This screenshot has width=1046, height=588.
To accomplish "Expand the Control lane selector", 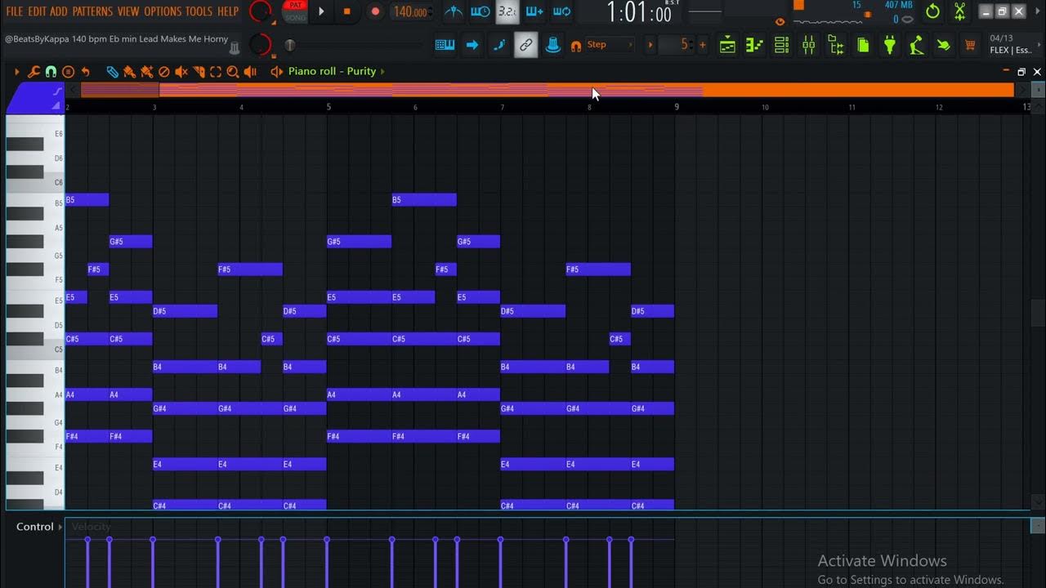I will point(59,527).
